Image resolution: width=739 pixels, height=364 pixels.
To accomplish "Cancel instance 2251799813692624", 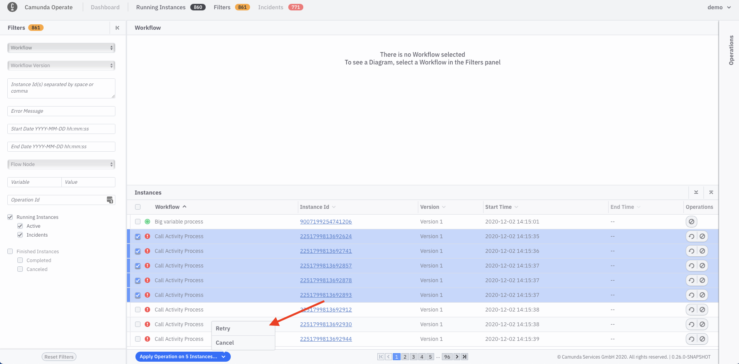I will click(x=702, y=236).
